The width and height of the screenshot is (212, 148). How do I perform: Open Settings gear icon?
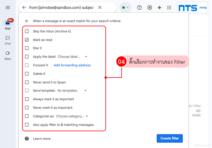(150, 8)
